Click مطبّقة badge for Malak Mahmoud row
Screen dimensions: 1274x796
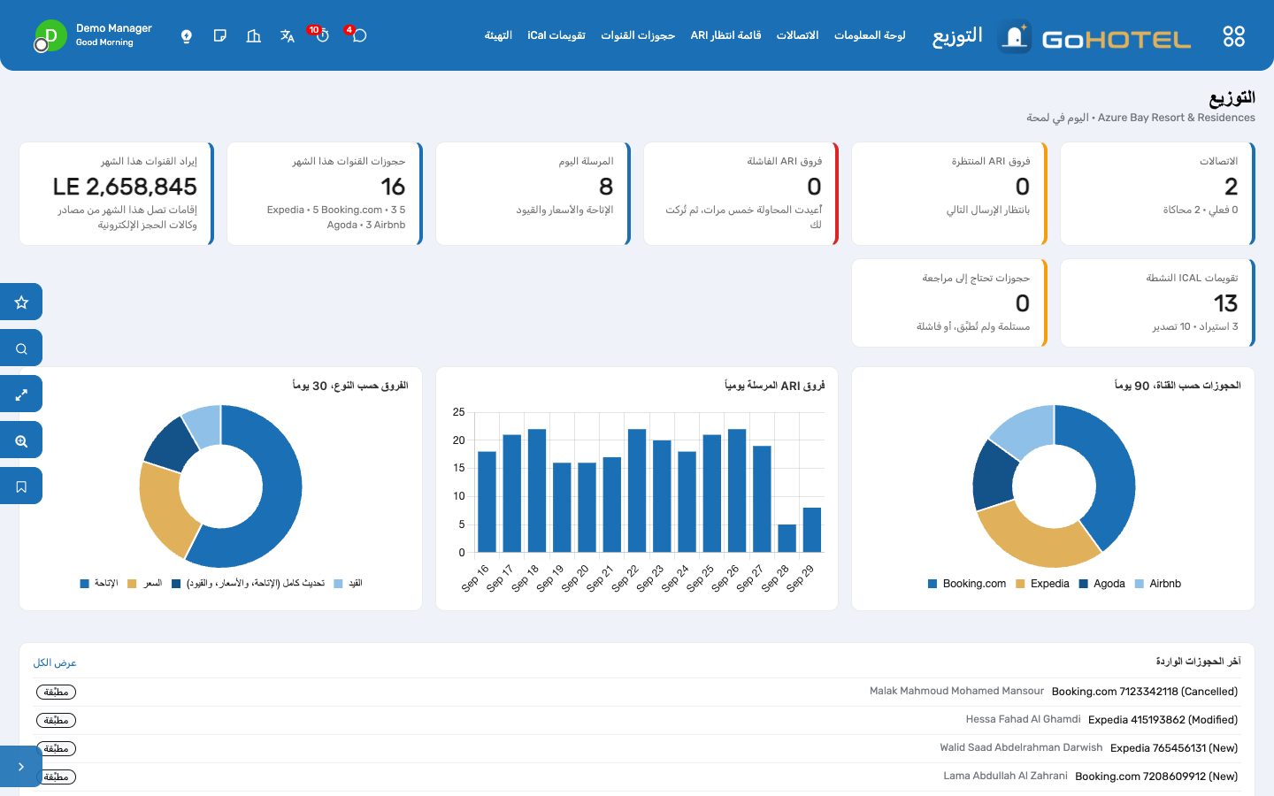56,692
